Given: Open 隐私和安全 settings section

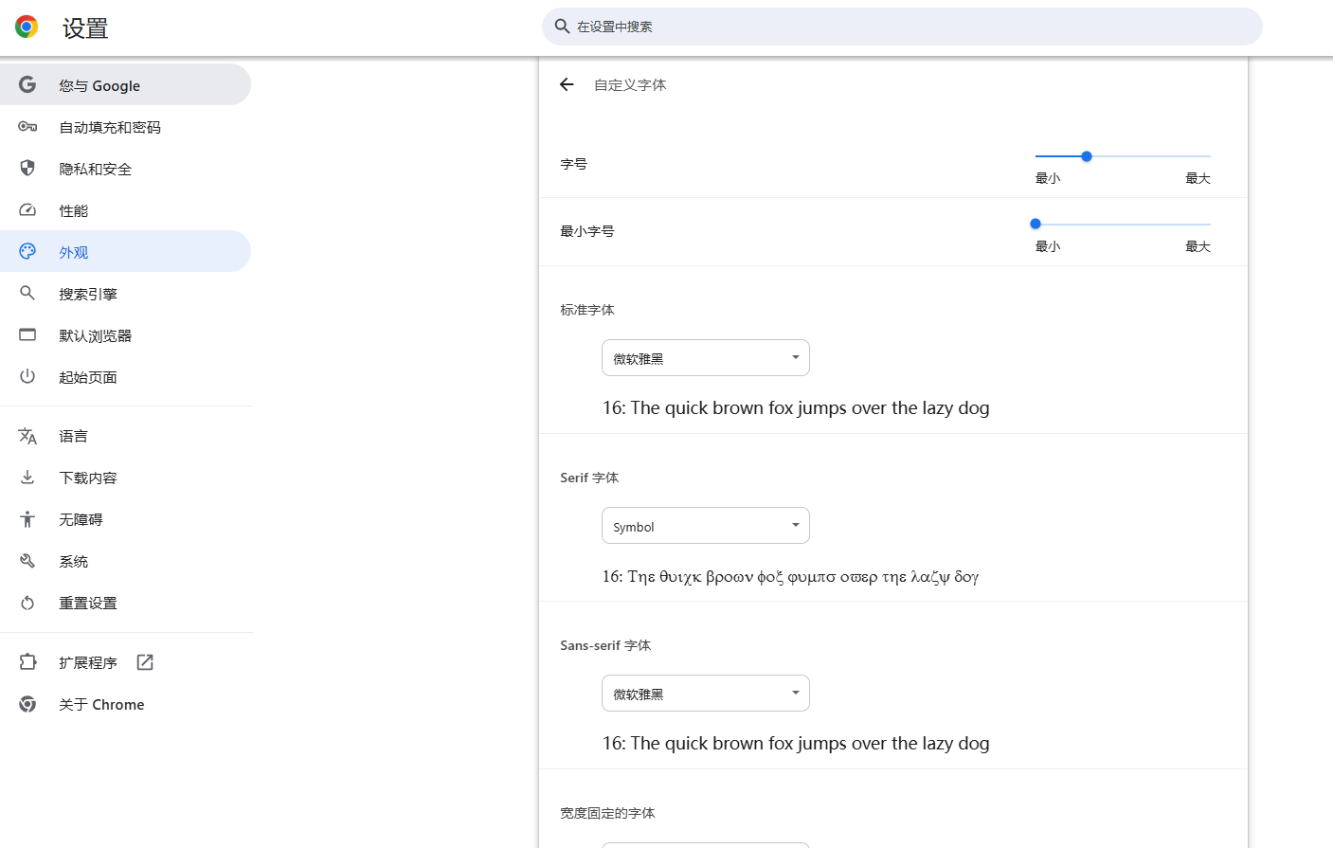Looking at the screenshot, I should [x=125, y=169].
